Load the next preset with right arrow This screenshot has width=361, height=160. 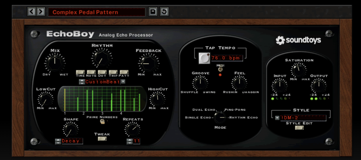point(41,12)
